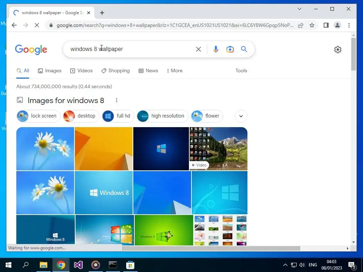Open the dark blue Windows logo thumbnail
Viewport: 363px width, 272px height.
161,149
